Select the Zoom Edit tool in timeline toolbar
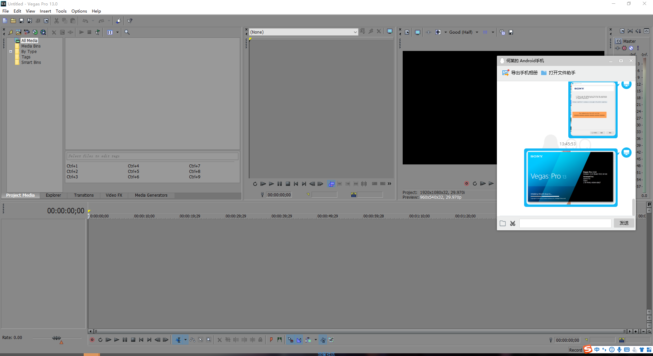Image resolution: width=653 pixels, height=356 pixels. pyautogui.click(x=209, y=340)
